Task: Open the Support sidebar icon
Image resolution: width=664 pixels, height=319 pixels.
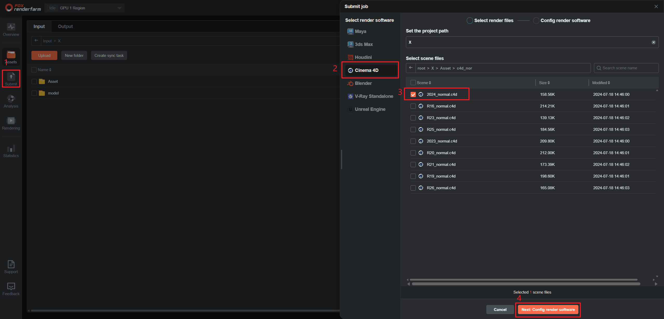Action: pos(11,267)
